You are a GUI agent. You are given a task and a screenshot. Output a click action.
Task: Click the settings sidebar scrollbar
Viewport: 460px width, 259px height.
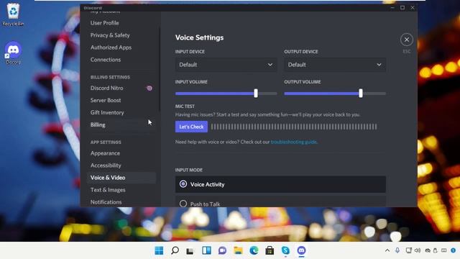click(160, 69)
